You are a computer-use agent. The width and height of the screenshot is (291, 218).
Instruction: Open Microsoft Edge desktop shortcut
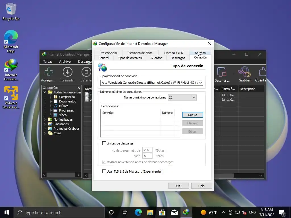(11, 41)
